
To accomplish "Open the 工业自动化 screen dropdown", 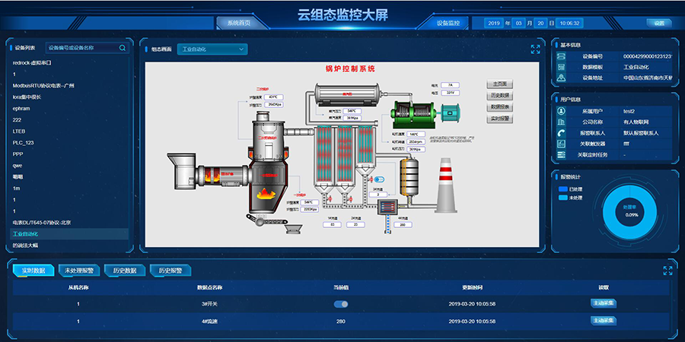I will click(x=212, y=49).
